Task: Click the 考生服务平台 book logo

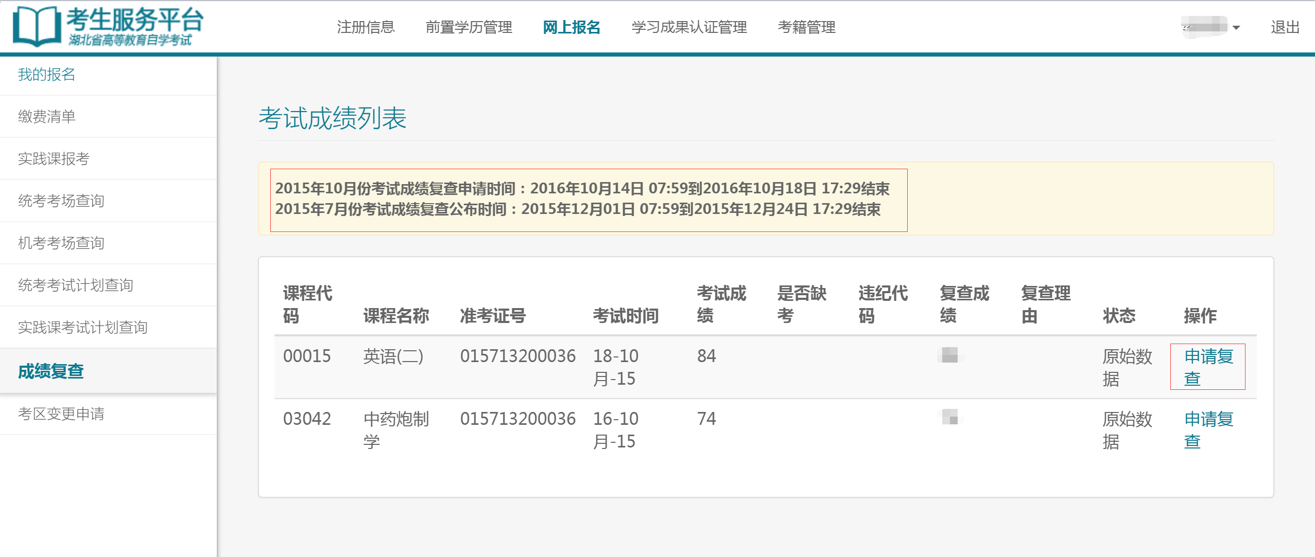Action: 36,26
